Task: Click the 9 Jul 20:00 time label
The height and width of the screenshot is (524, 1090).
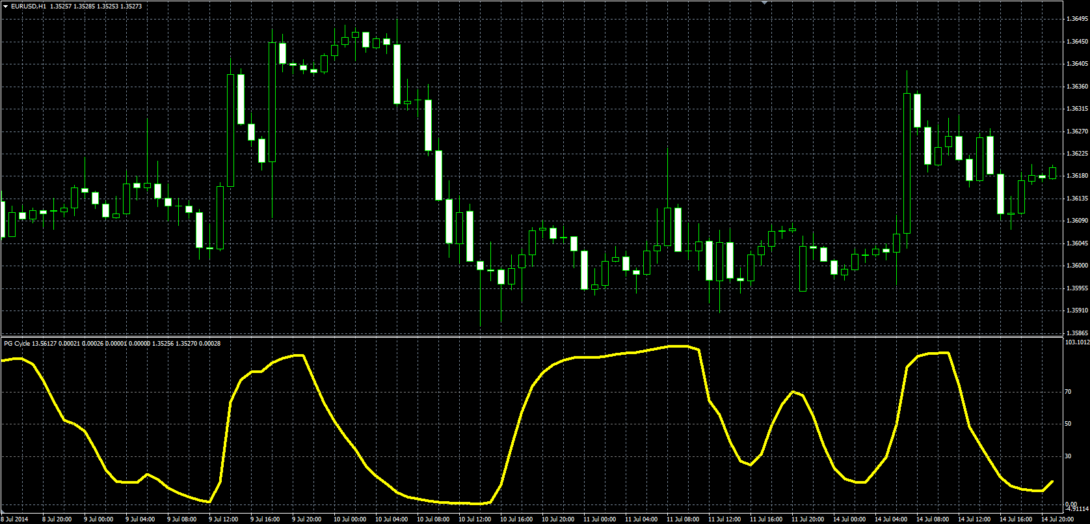Action: point(307,519)
